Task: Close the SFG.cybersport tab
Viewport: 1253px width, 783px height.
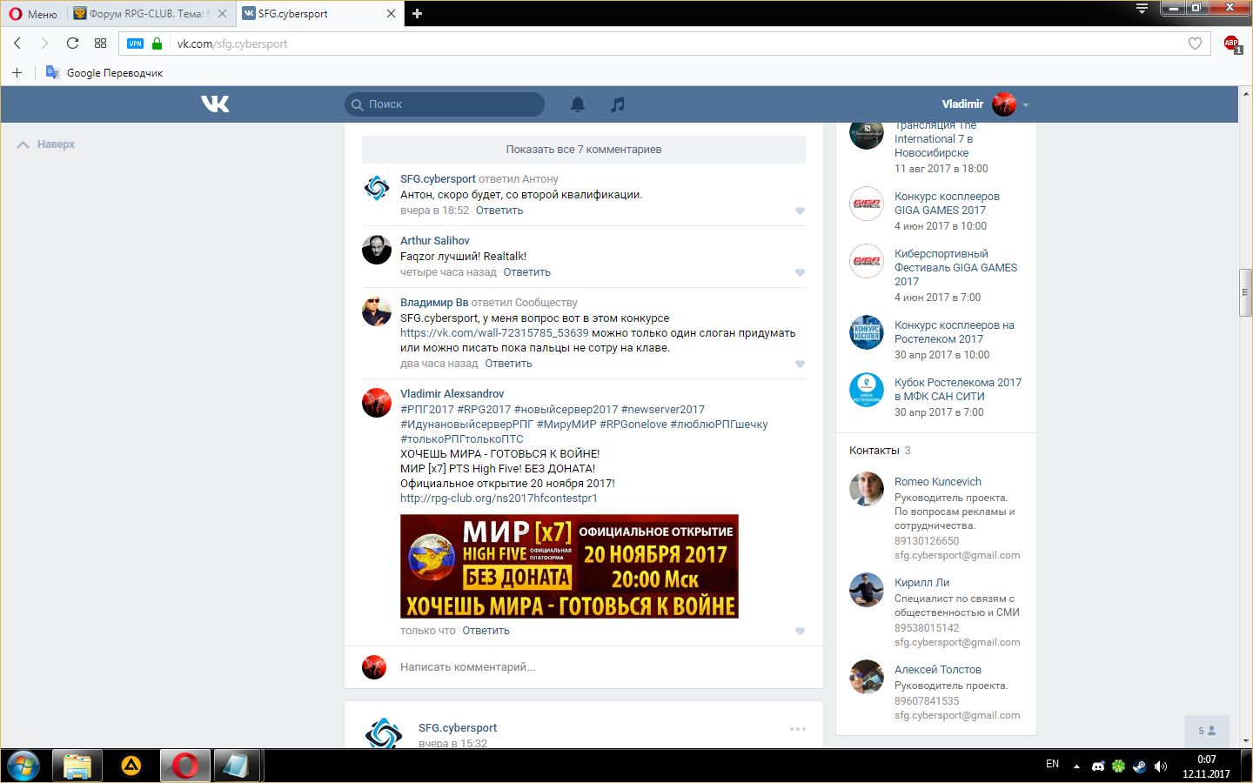Action: click(391, 14)
